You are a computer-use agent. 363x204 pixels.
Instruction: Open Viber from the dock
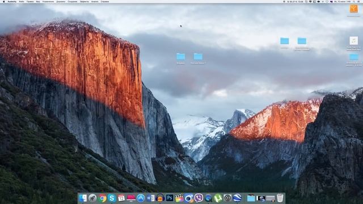pyautogui.click(x=199, y=198)
